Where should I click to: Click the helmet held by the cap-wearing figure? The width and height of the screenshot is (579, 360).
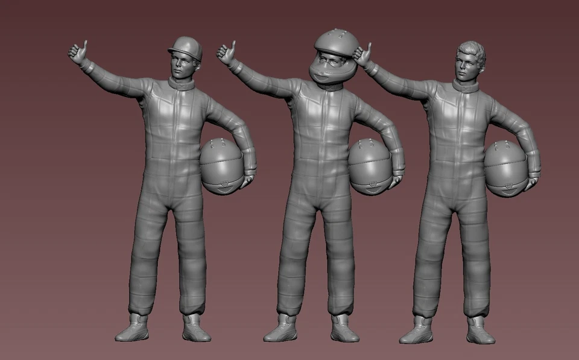coord(222,166)
